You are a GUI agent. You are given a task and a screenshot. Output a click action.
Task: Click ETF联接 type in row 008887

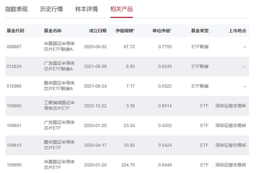(200, 47)
